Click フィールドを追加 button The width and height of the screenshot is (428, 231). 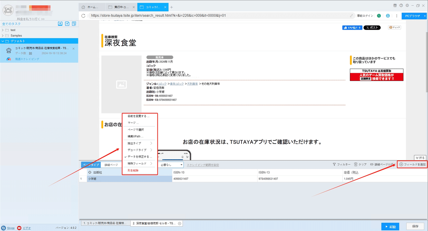(412, 165)
